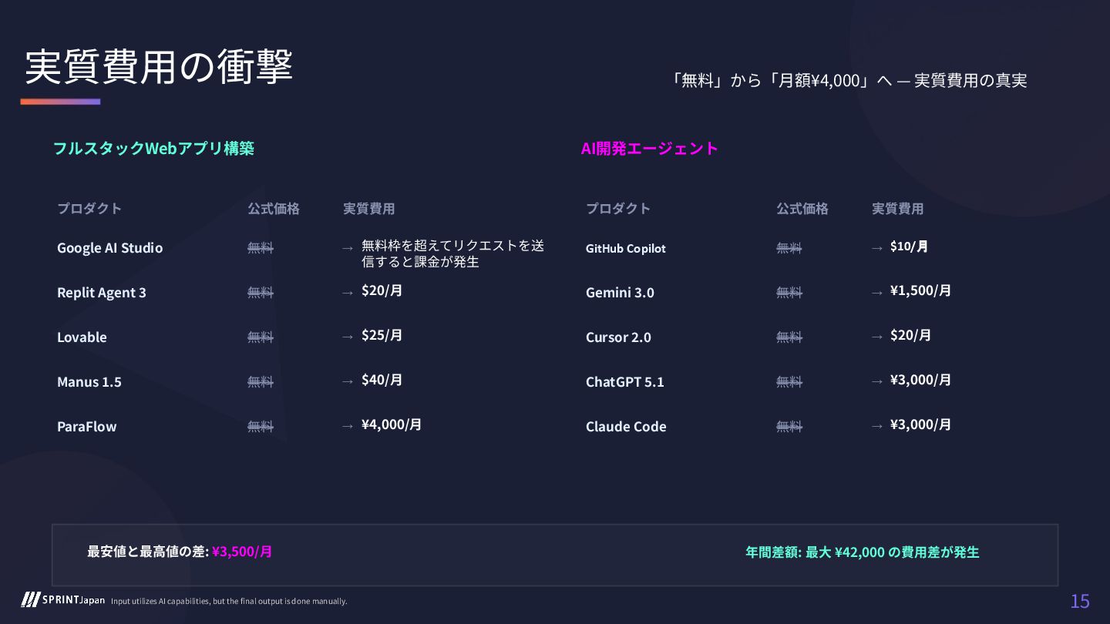The image size is (1110, 624).
Task: Click struck-through 無料 in Claude Code row
Action: click(x=789, y=427)
